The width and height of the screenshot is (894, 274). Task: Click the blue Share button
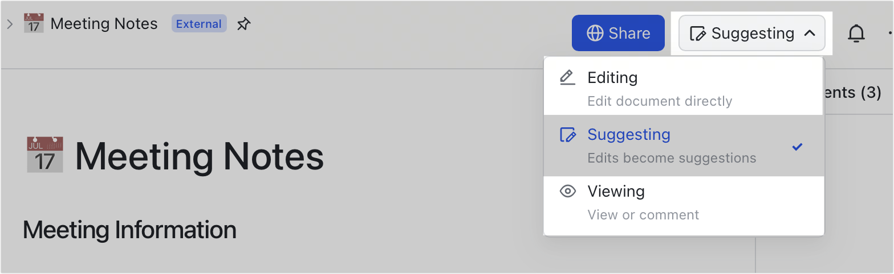[x=618, y=33]
